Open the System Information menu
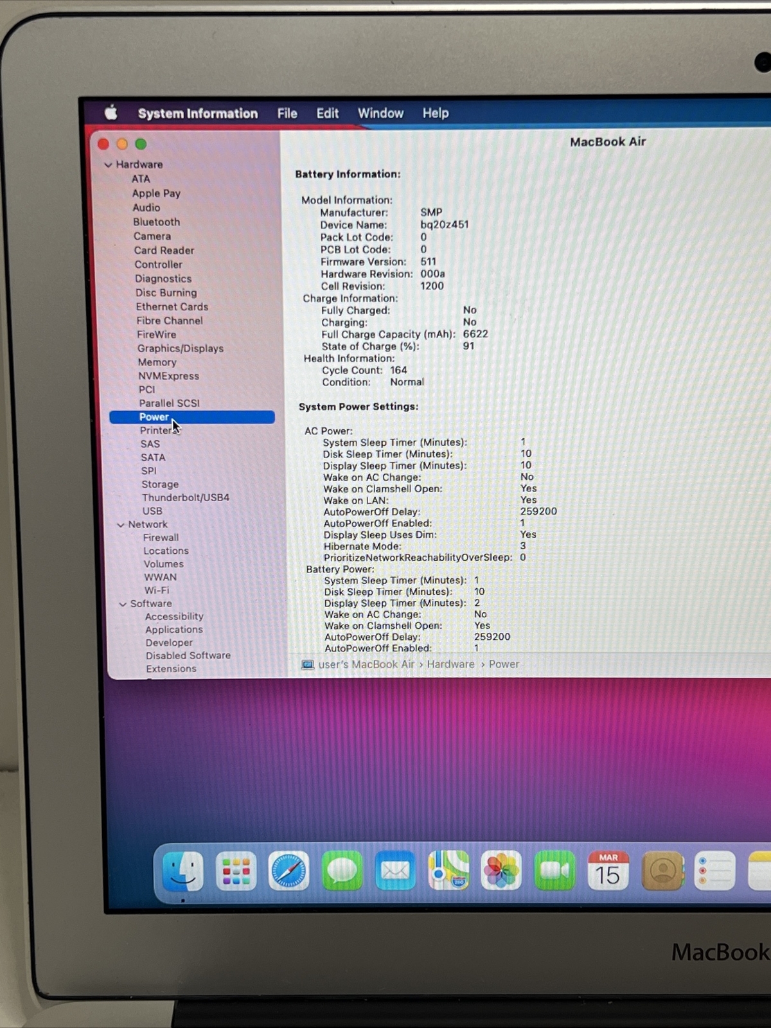 click(198, 114)
